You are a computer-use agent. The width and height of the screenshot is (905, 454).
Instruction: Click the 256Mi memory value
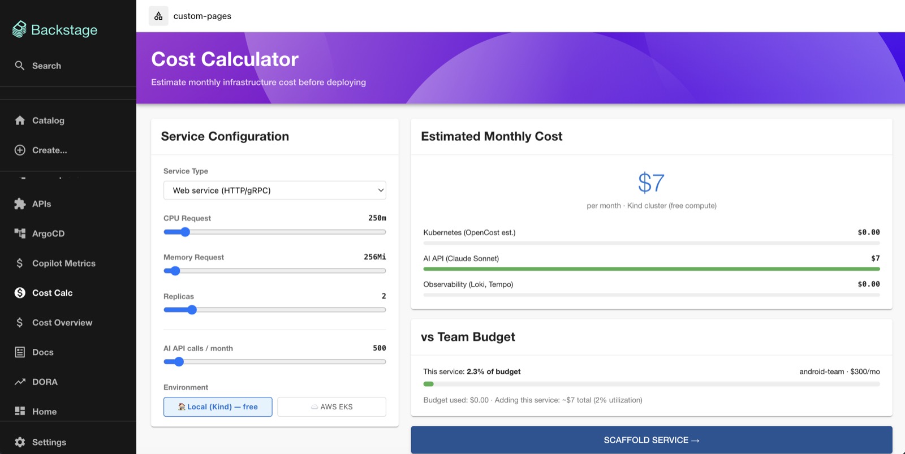point(375,257)
